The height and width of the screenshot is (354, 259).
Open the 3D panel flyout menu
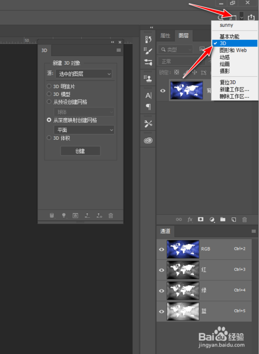click(x=119, y=50)
